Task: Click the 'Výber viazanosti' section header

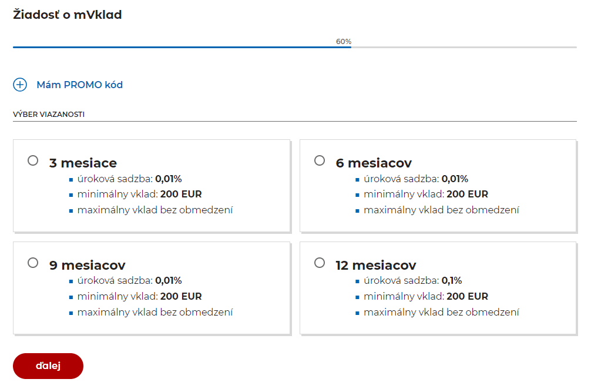Action: tap(49, 114)
